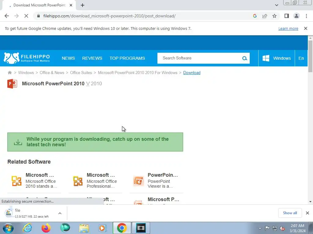Viewport: 313px width, 234px height.
Task: Open PowerPoint Viewer related software icon
Action: click(x=138, y=181)
